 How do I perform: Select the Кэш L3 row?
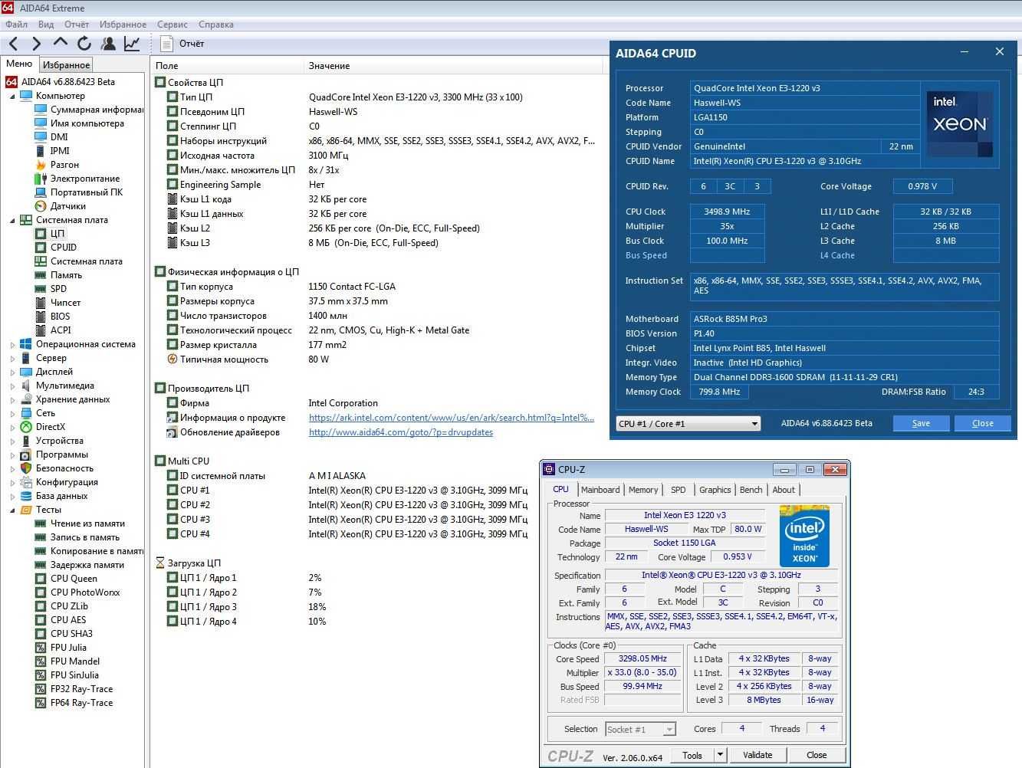[376, 243]
